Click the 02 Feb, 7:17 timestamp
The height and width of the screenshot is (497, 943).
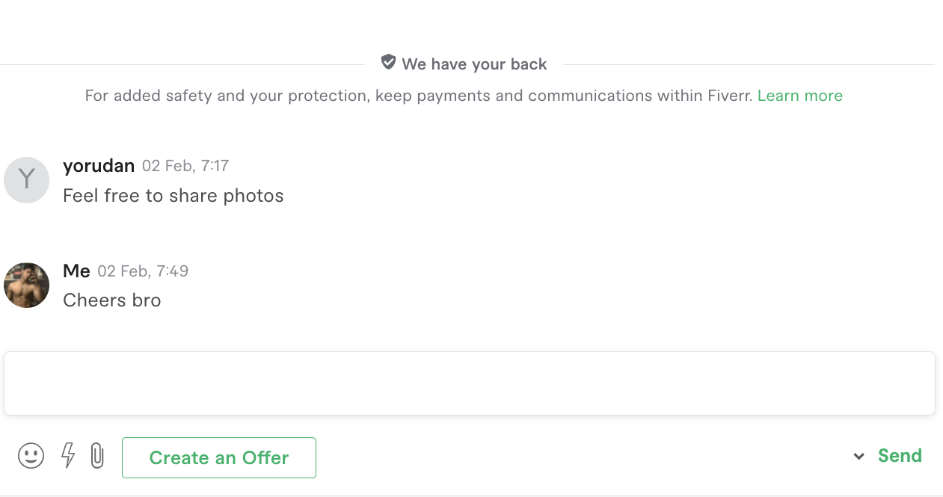[x=185, y=166]
